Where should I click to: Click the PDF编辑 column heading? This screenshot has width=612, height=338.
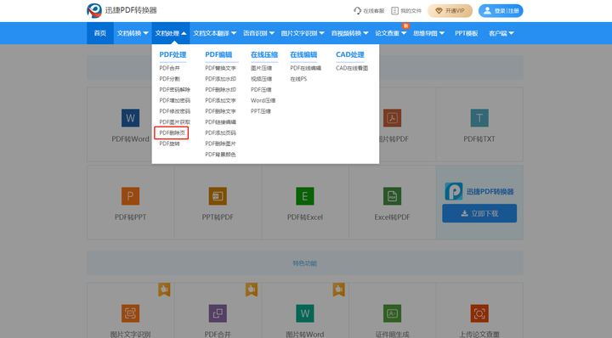point(218,54)
